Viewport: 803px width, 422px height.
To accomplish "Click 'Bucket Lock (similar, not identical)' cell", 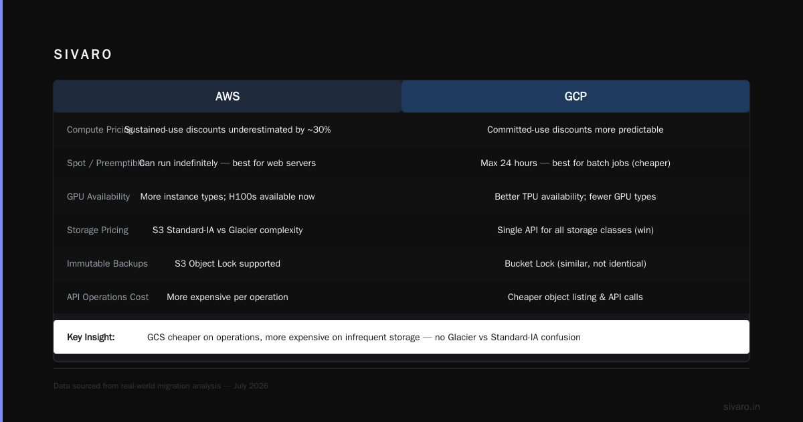I will click(575, 263).
